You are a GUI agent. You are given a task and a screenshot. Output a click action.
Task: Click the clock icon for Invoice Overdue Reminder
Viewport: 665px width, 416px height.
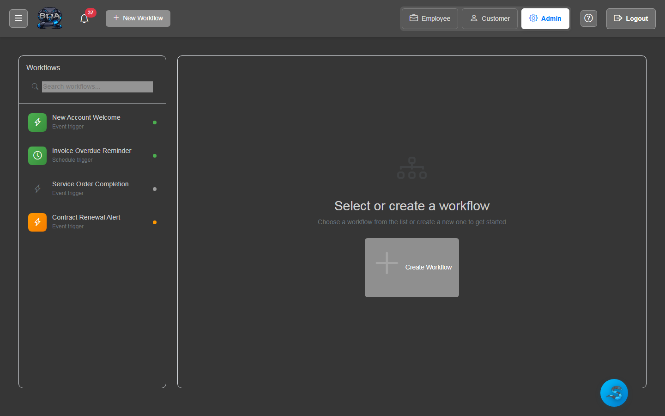tap(37, 156)
